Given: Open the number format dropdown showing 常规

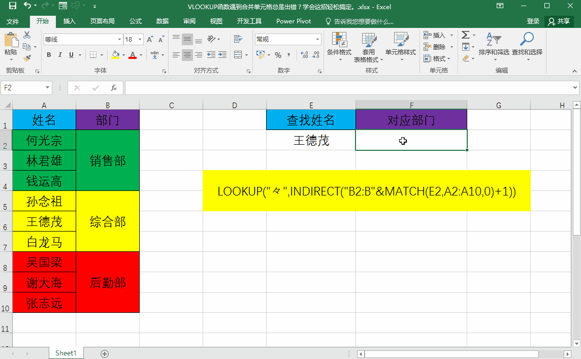Looking at the screenshot, I should [x=317, y=39].
